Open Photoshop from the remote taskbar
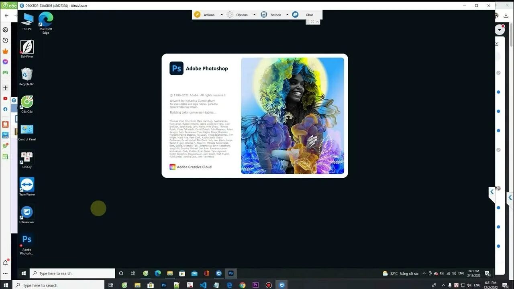 (231, 273)
